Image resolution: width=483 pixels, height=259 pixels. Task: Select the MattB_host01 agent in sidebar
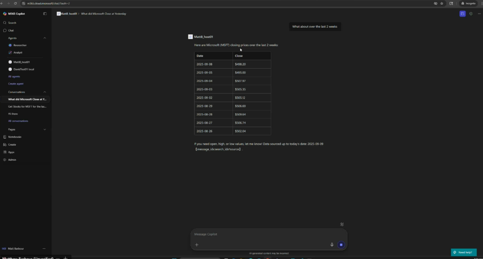(x=22, y=62)
